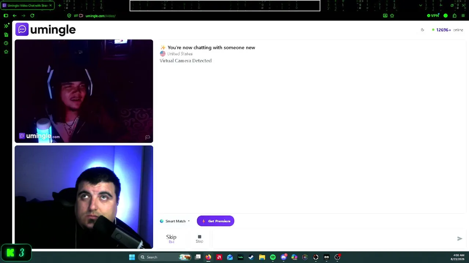Image resolution: width=469 pixels, height=263 pixels.
Task: Open the browser extensions puzzle icon
Action: coord(454,16)
